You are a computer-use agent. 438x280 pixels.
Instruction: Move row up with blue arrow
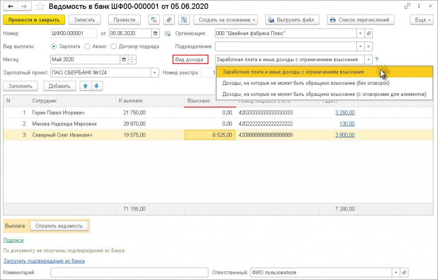[86, 86]
